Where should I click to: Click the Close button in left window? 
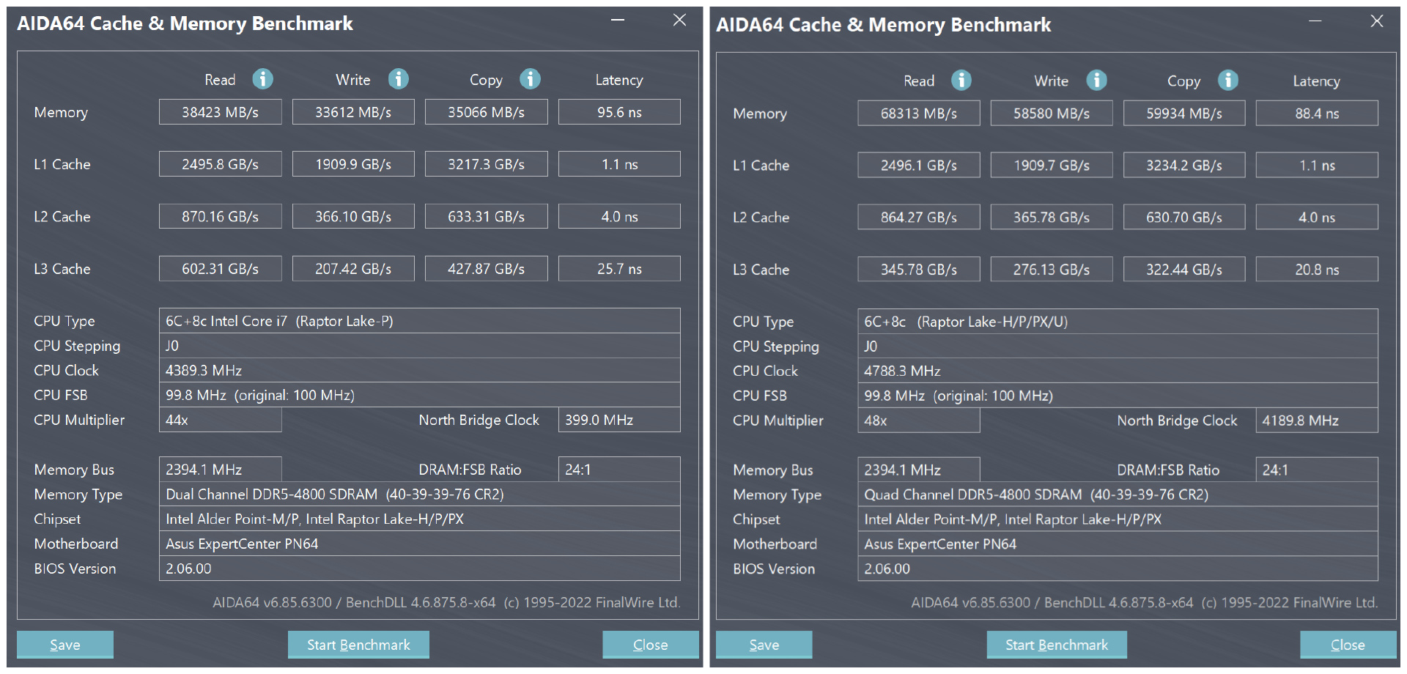(x=650, y=645)
